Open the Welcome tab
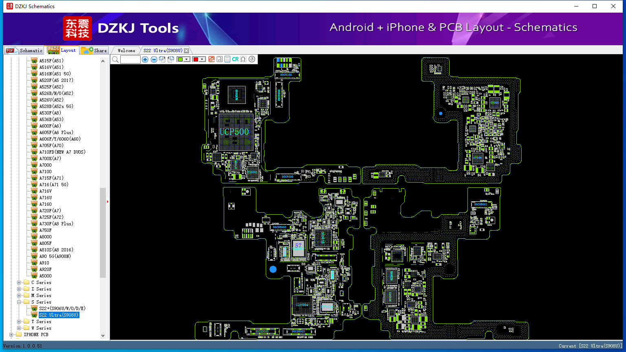The image size is (626, 352). [x=126, y=51]
